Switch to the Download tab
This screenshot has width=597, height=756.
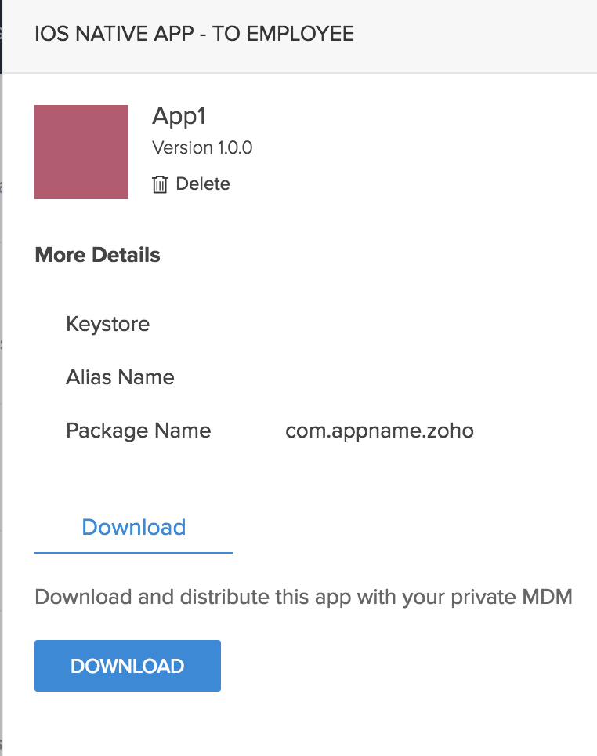click(x=134, y=527)
